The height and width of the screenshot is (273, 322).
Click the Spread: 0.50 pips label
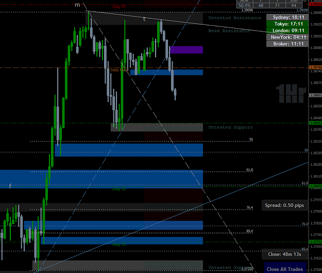[284, 205]
